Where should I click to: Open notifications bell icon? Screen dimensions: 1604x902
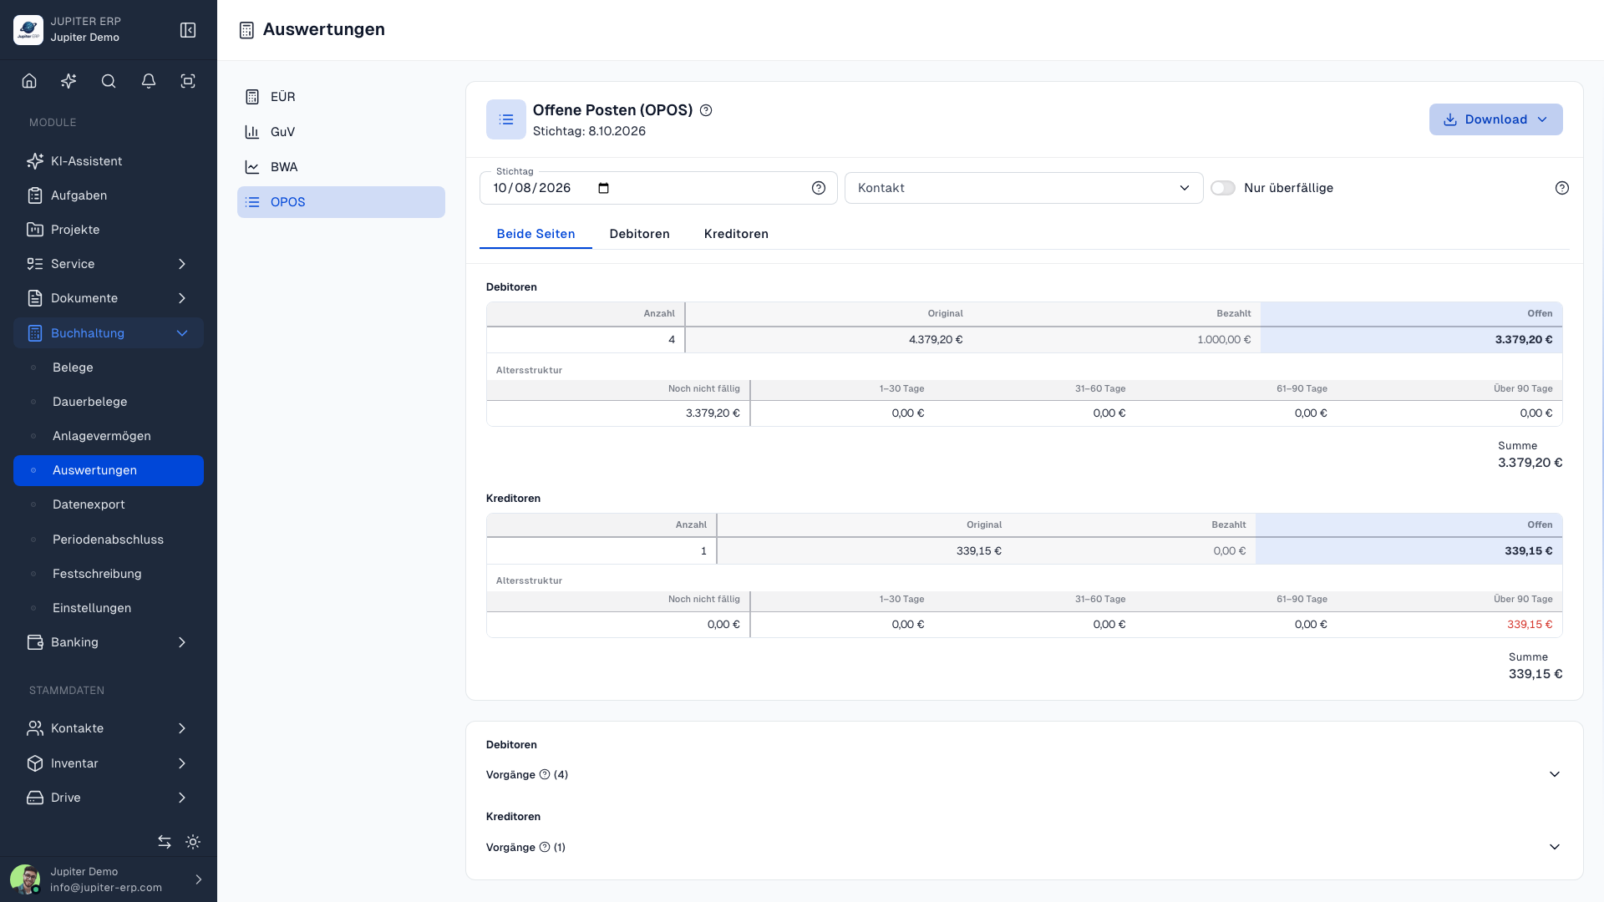(149, 81)
